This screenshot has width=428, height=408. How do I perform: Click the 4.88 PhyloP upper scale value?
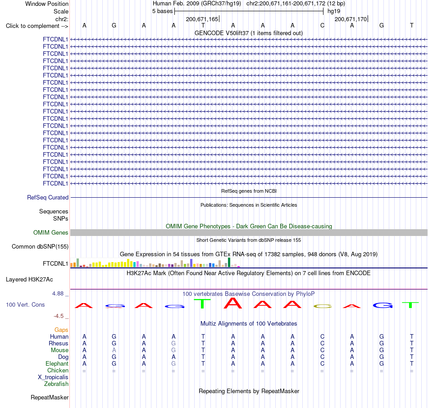point(58,294)
